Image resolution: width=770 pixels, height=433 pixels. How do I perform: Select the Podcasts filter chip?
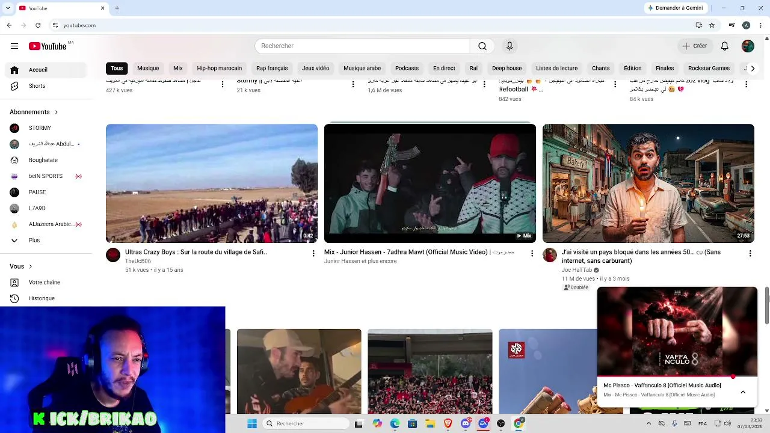pos(407,69)
